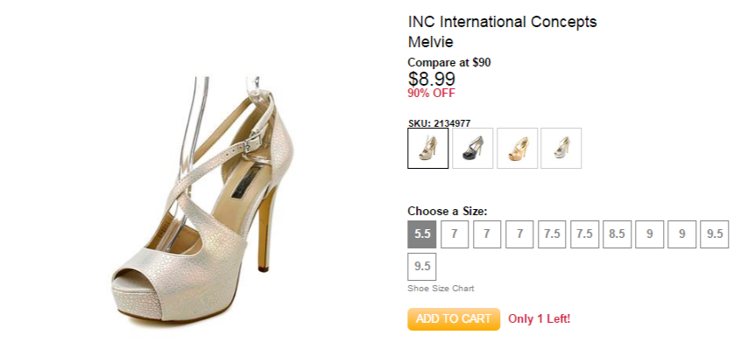Select 9.5 at end of top row

(x=715, y=234)
